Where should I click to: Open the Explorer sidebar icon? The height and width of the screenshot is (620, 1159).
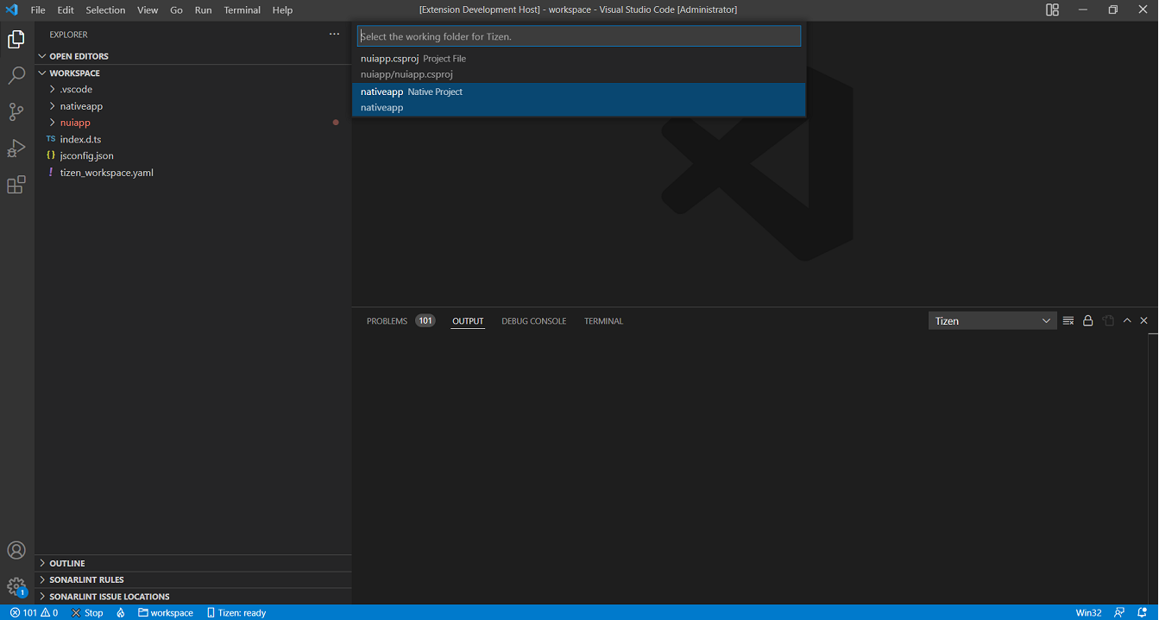click(16, 39)
